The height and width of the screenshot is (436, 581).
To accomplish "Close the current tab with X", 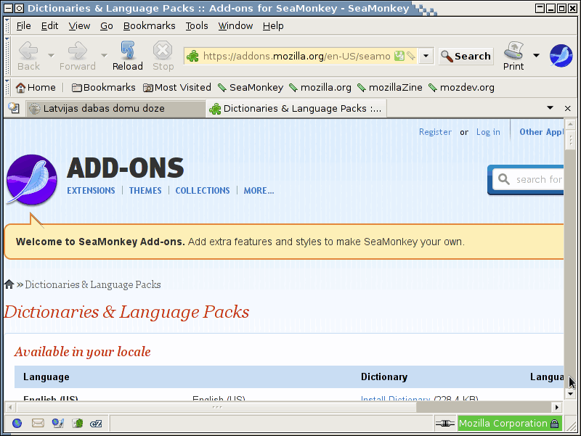I will tap(567, 108).
